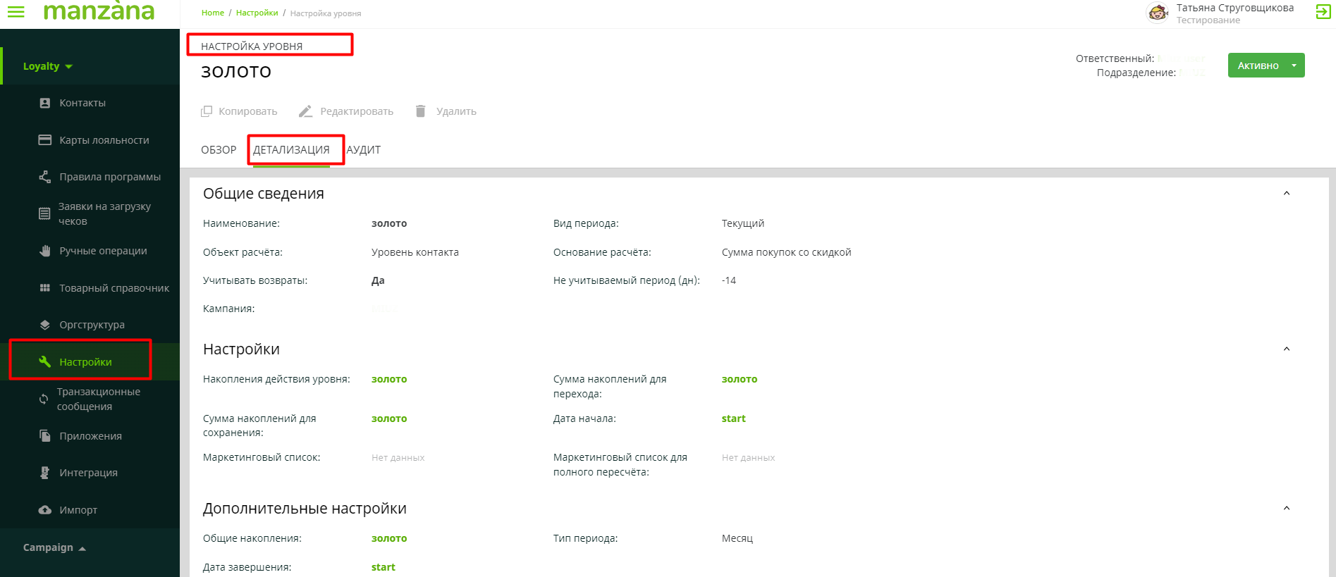Open Правила программы in the sidebar
Viewport: 1336px width, 577px height.
(109, 177)
